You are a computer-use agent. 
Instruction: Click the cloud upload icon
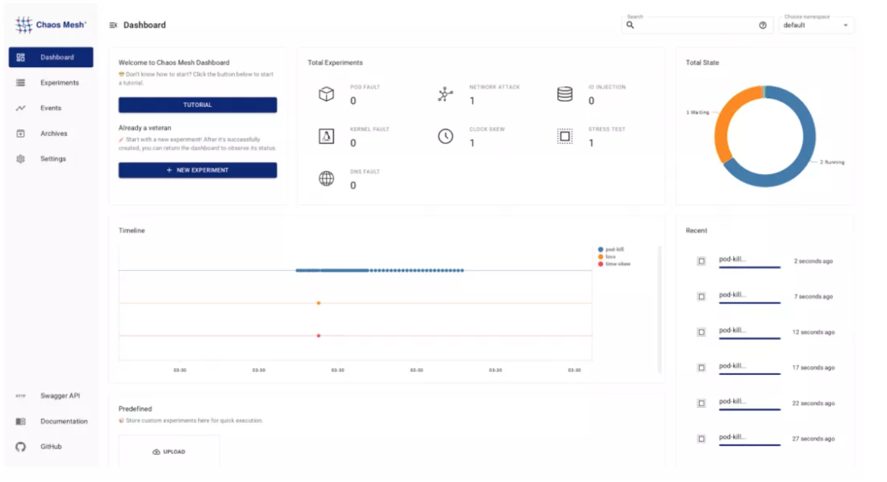[156, 452]
